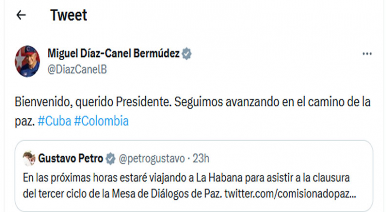Open the #Colombia hashtag
386x212 pixels.
(101, 121)
